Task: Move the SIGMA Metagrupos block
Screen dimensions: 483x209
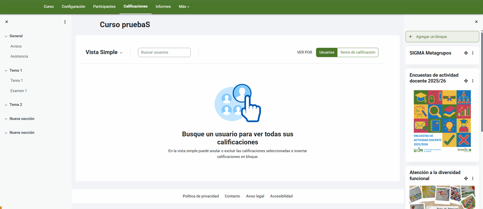Action: click(x=466, y=53)
